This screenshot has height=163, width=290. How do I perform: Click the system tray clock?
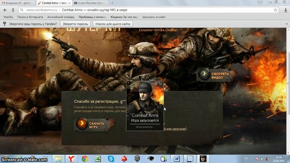(x=278, y=159)
